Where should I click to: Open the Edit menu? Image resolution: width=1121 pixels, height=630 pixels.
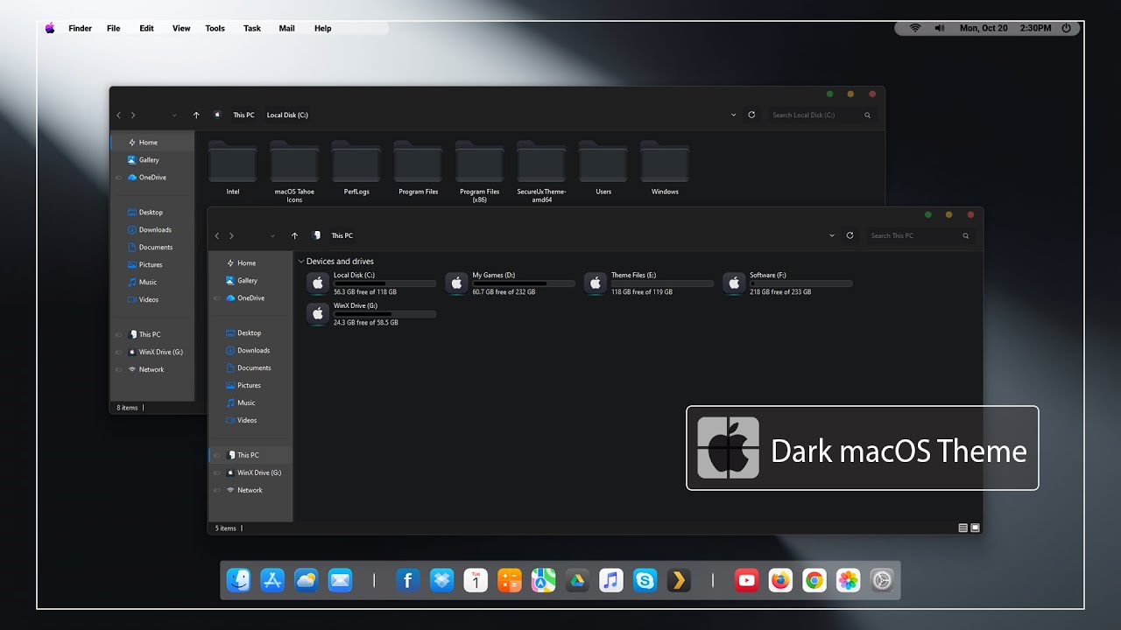[146, 28]
